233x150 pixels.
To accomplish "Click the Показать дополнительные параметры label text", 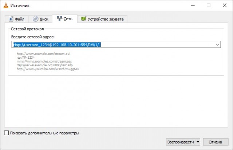I will click(x=45, y=133).
